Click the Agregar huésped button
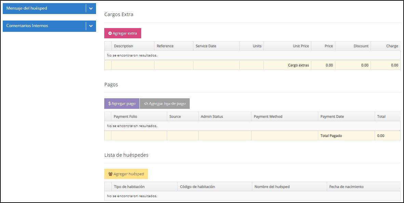The image size is (404, 203). tap(126, 174)
